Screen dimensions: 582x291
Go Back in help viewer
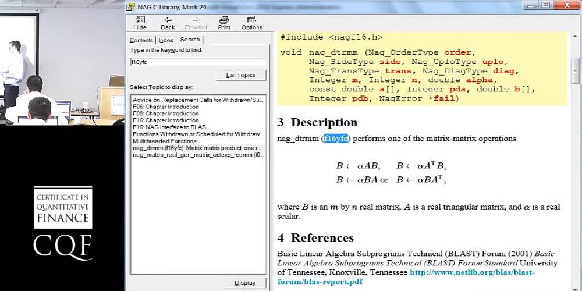coord(168,23)
